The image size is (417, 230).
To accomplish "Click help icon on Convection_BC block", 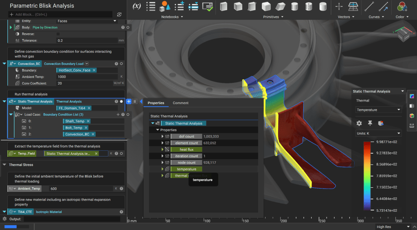I will click(x=116, y=64).
